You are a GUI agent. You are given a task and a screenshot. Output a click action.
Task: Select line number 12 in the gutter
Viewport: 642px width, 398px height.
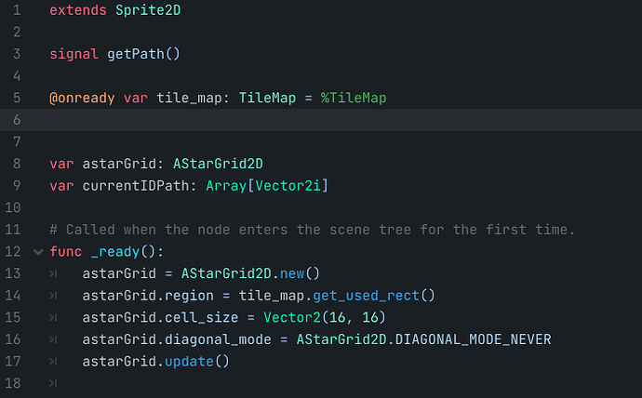[14, 251]
